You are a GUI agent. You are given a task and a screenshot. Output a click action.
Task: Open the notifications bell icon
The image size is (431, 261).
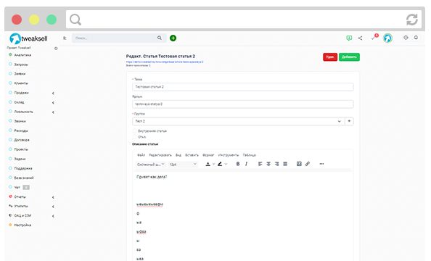[x=416, y=38]
